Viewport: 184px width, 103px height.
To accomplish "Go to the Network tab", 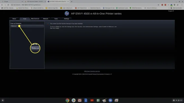I will point(46,19).
